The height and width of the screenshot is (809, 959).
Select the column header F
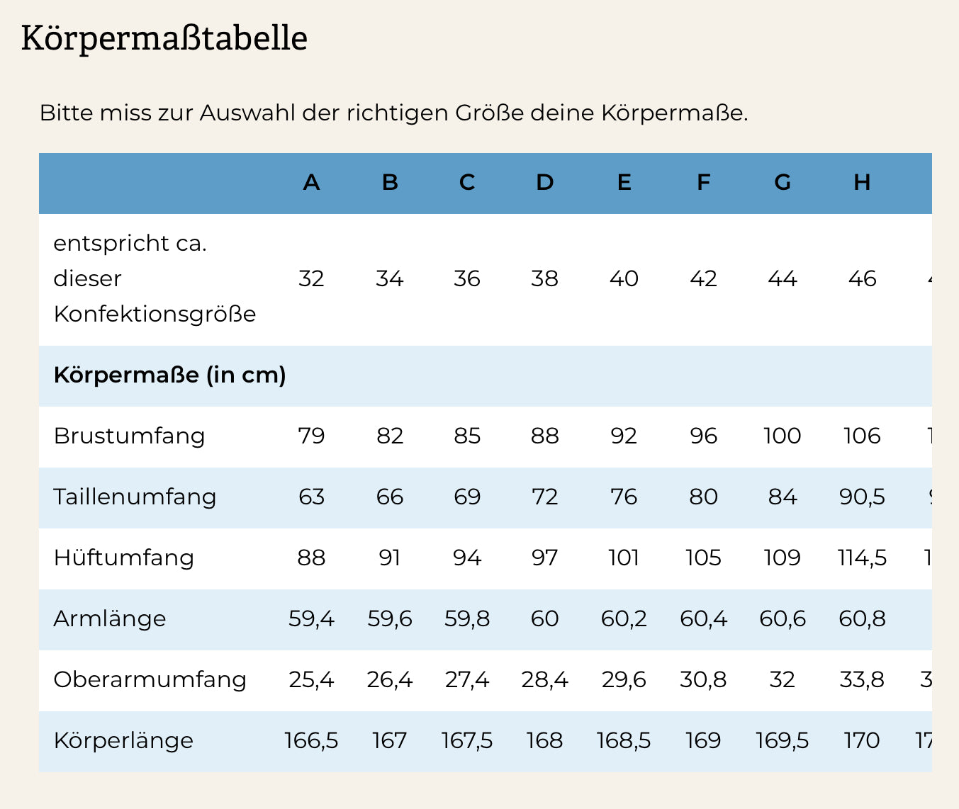703,183
